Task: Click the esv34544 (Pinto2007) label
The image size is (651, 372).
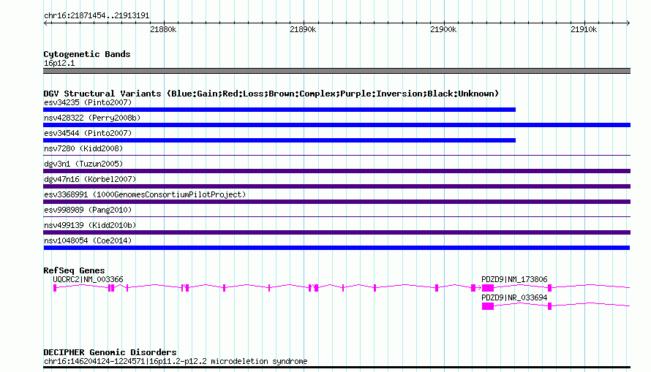Action: pos(88,133)
